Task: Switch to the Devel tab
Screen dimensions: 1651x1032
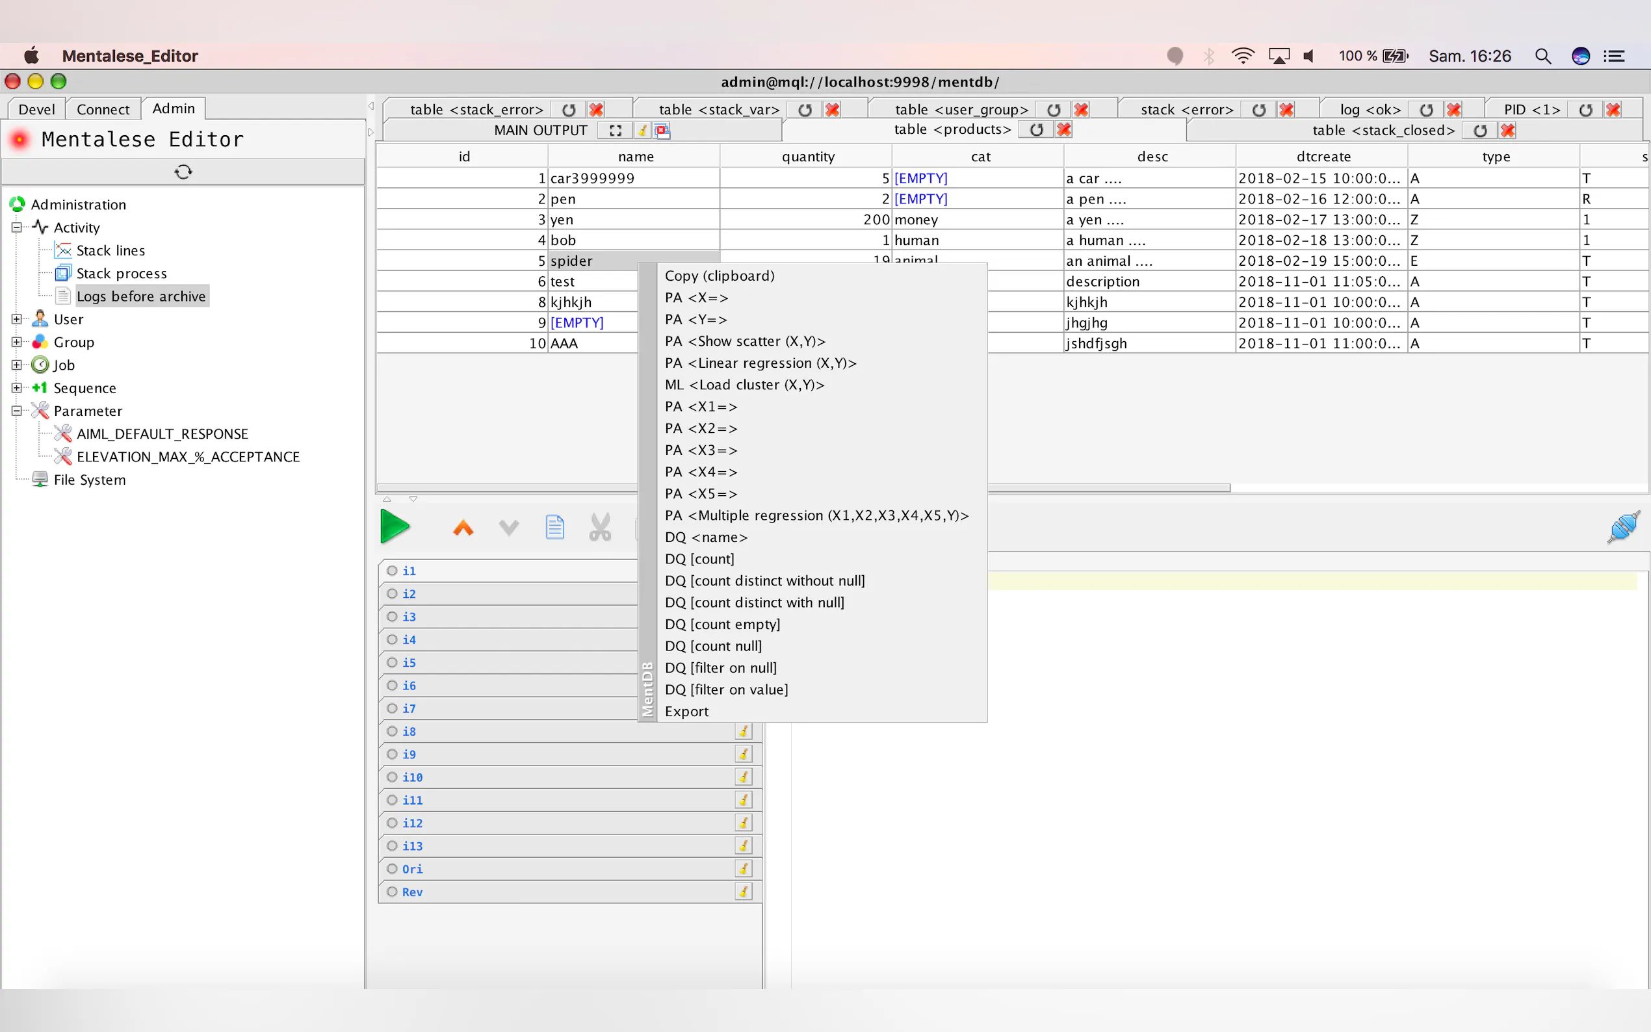Action: (x=36, y=109)
